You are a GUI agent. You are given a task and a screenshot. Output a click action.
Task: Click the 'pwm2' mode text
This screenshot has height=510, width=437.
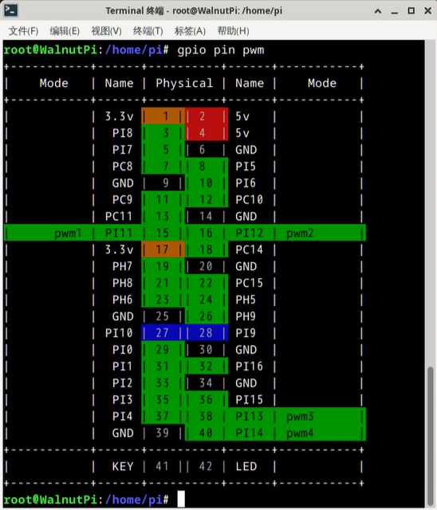(300, 233)
